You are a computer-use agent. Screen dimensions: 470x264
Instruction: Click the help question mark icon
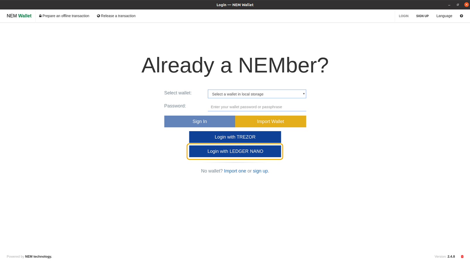click(x=461, y=16)
